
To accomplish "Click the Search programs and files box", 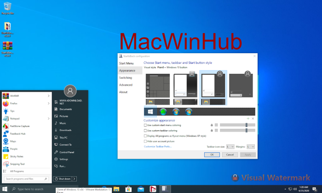I will click(26, 179).
